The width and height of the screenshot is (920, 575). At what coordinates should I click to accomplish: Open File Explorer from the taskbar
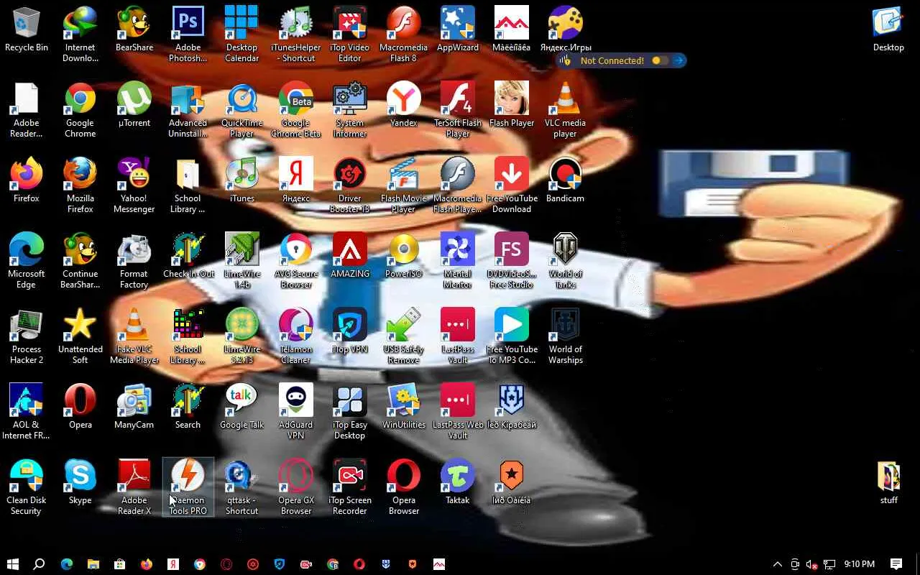tap(93, 564)
